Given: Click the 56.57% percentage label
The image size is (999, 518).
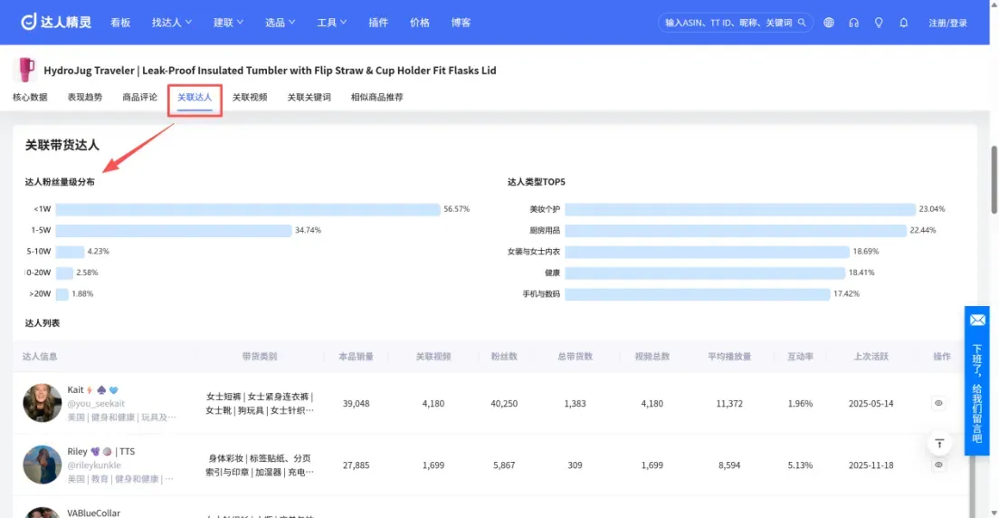Looking at the screenshot, I should (x=457, y=209).
